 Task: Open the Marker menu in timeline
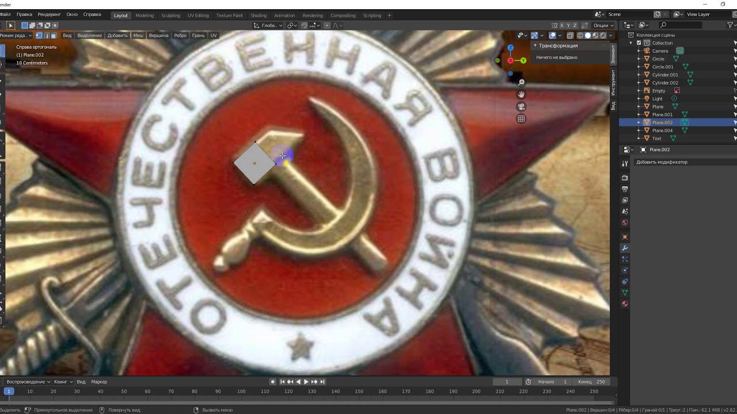coord(99,382)
